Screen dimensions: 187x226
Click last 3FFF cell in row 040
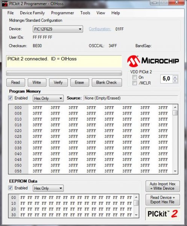(x=163, y=154)
